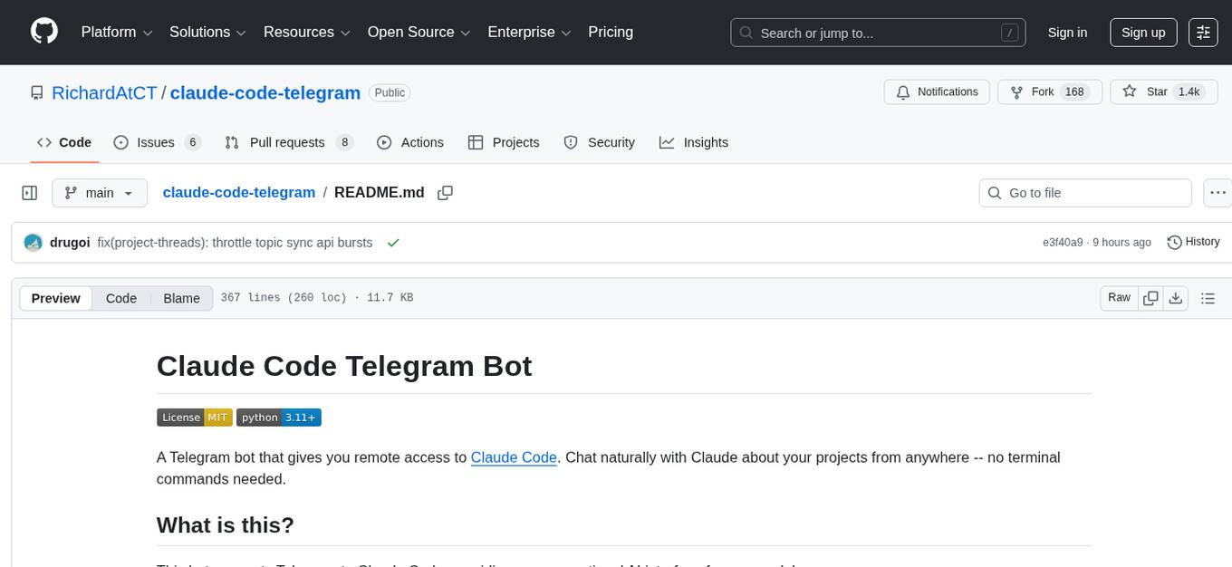Viewport: 1232px width, 567px height.
Task: Open the document outline icon
Action: (x=1208, y=297)
